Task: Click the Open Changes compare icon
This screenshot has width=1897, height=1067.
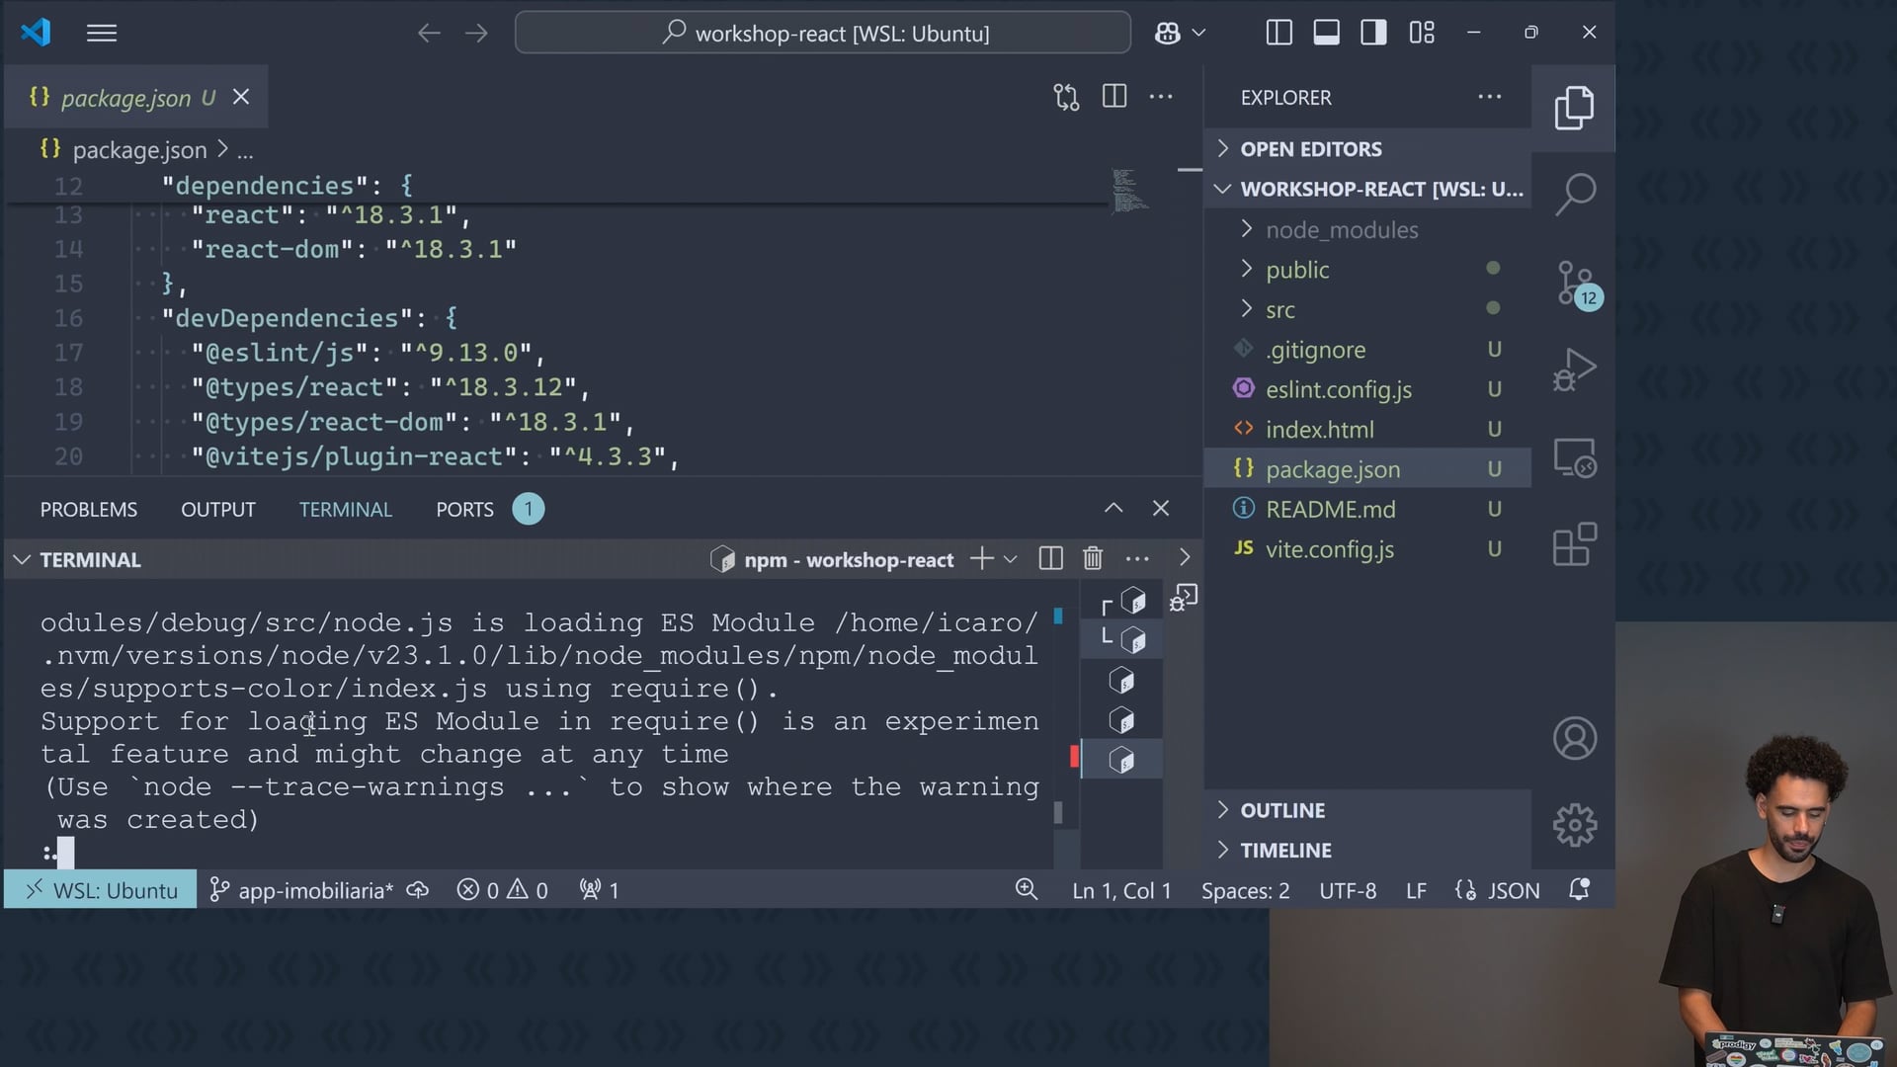Action: 1066,97
